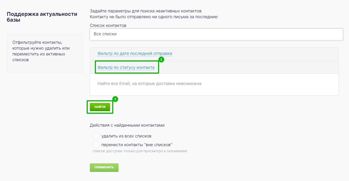Click the green number 1 badge
This screenshot has width=349, height=181.
tap(161, 60)
